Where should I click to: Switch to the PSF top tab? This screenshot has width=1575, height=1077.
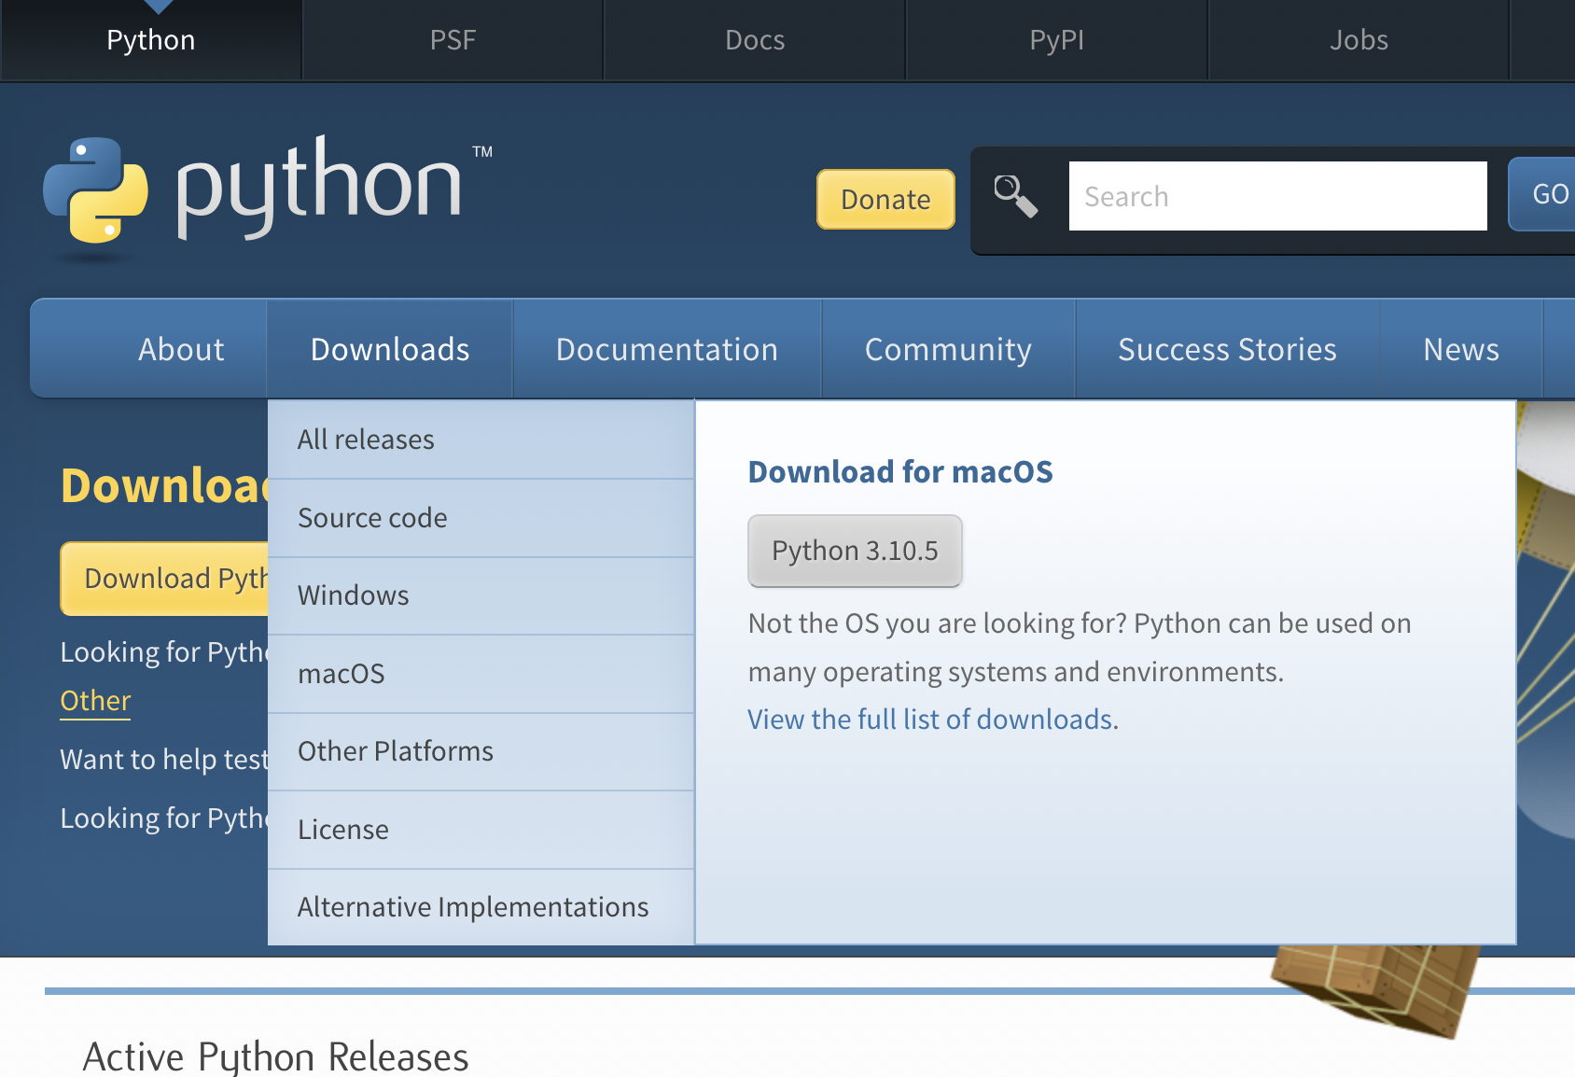coord(453,40)
